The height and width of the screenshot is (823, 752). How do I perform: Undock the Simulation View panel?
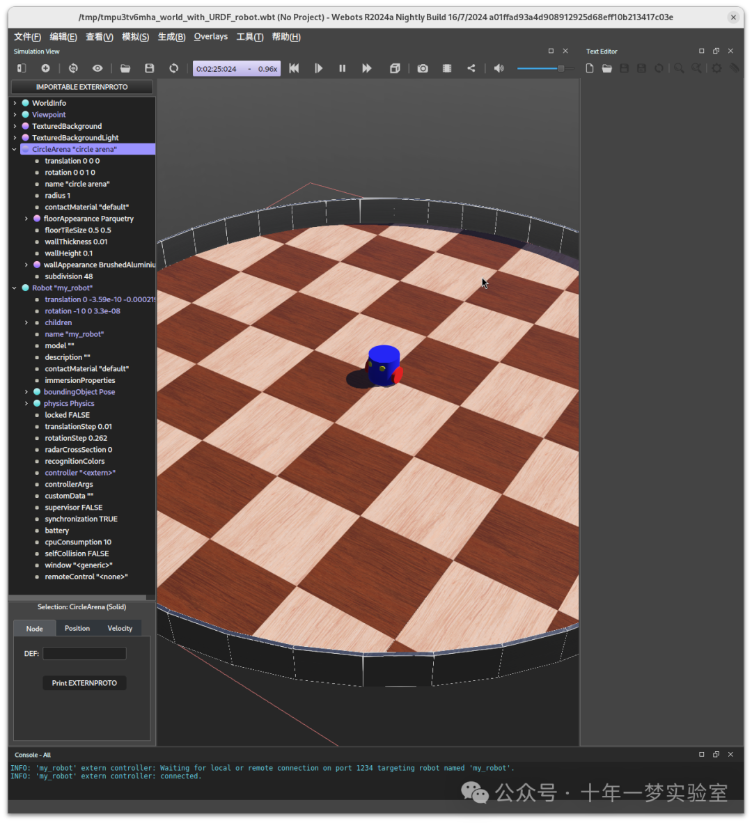(x=551, y=51)
